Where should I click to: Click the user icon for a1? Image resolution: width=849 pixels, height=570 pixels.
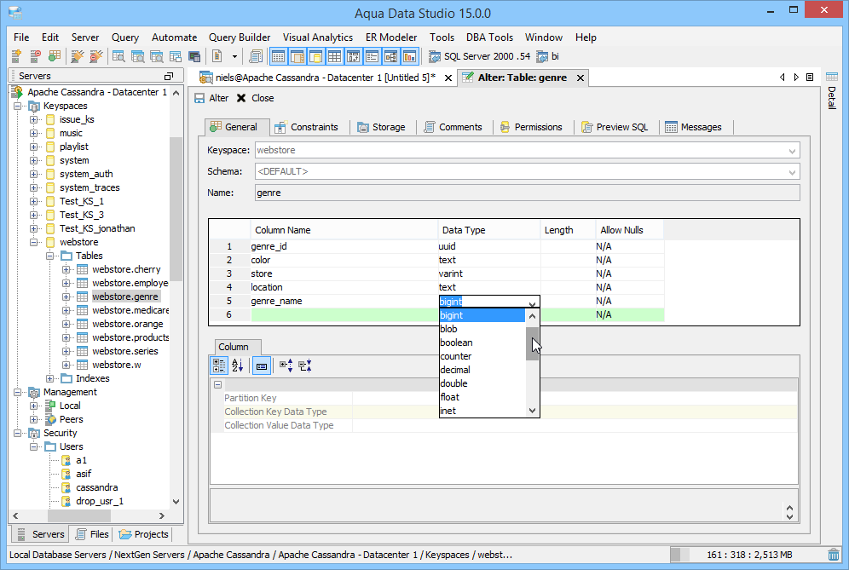pyautogui.click(x=66, y=460)
